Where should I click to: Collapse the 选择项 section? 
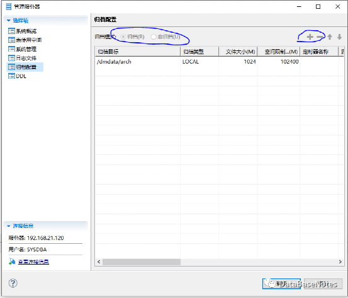coord(9,20)
